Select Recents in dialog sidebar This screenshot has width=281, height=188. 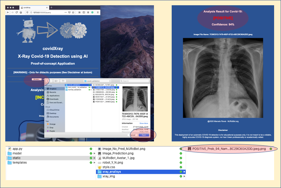55,92
